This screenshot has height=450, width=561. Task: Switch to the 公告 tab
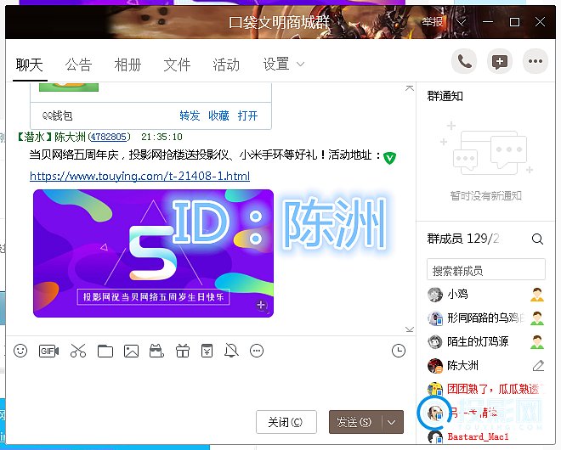point(78,65)
